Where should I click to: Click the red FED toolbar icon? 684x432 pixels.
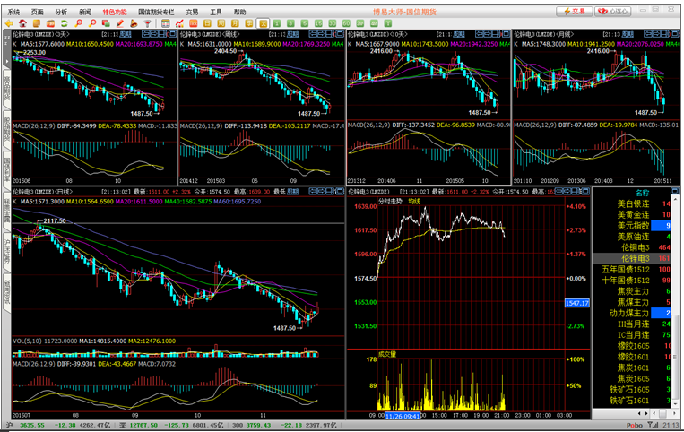pyautogui.click(x=50, y=23)
